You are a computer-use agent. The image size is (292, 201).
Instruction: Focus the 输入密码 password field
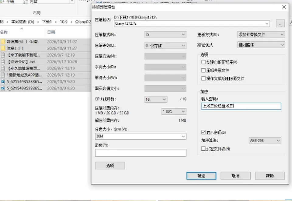click(x=241, y=106)
